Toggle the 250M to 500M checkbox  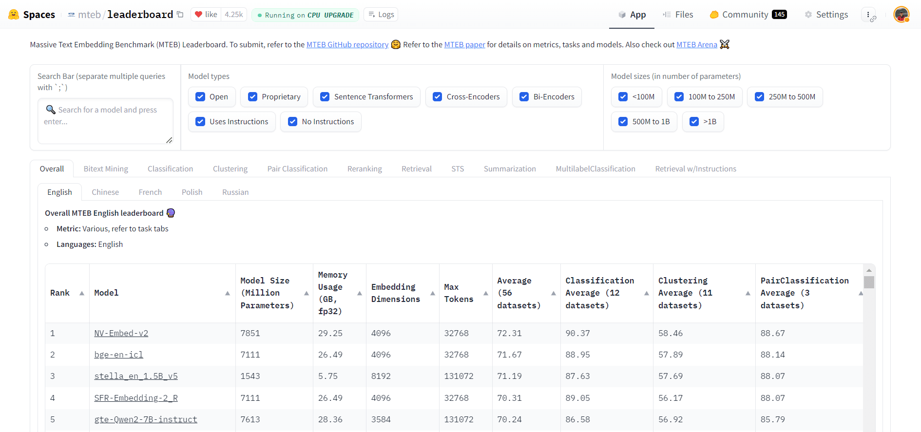pyautogui.click(x=760, y=97)
